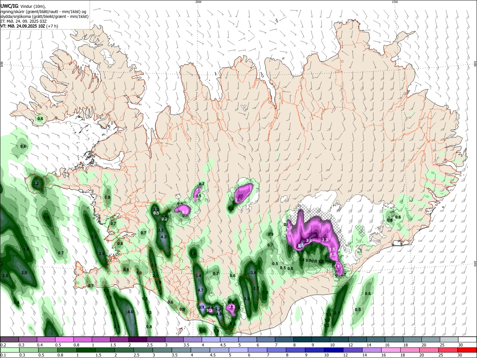Select bottom-row pale green swatch between 0.1 and 0.3

[x=10, y=350]
